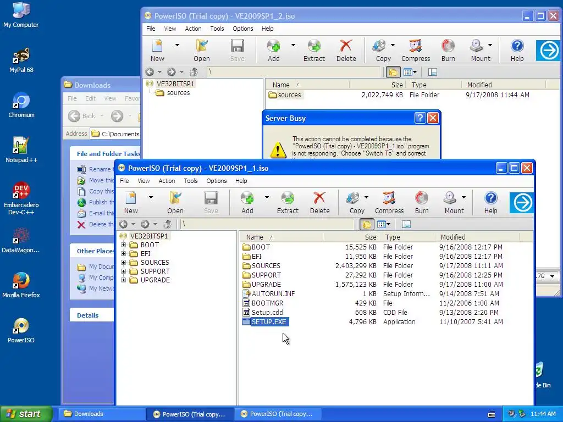563x422 pixels.
Task: Click Extract in the VE2009SP1_1.iso toolbar
Action: click(288, 202)
